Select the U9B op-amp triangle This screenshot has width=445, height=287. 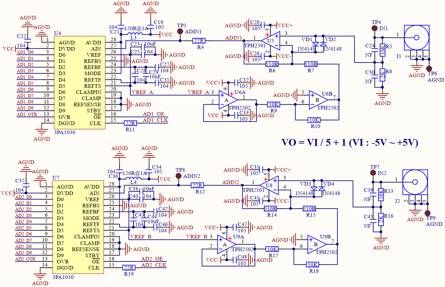pos(317,244)
